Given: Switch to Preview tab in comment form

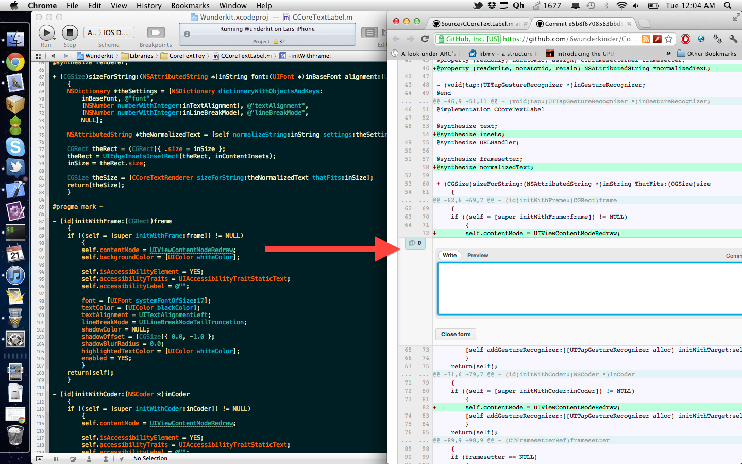Looking at the screenshot, I should click(x=477, y=255).
